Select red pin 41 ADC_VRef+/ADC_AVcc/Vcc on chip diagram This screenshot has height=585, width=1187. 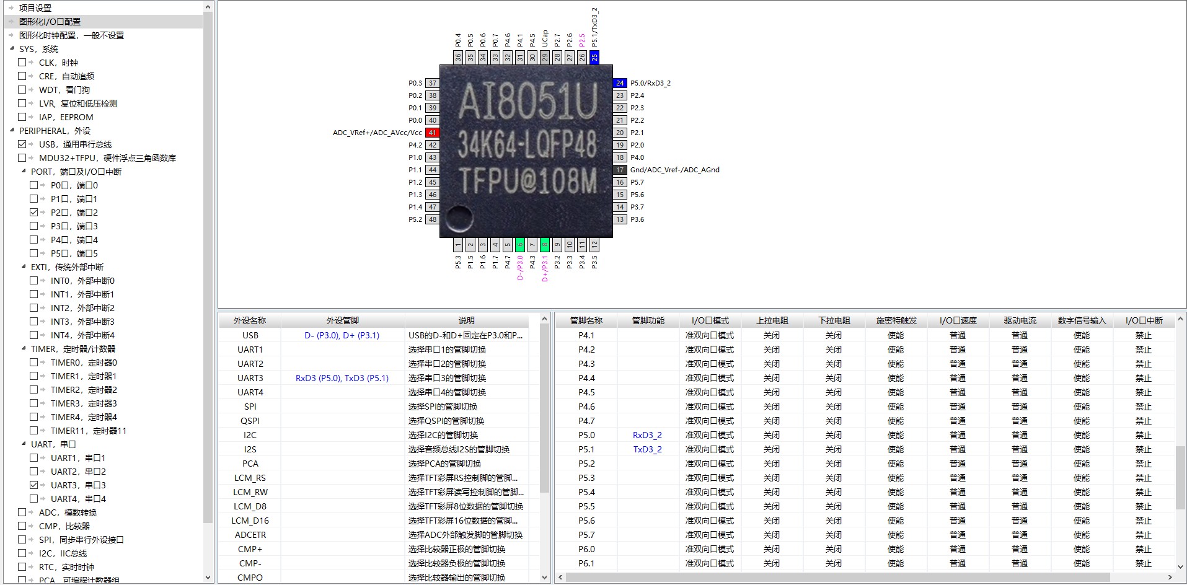[432, 132]
